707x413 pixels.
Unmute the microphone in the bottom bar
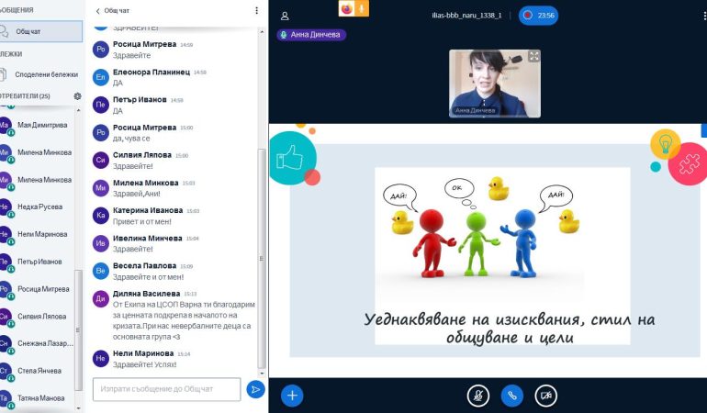tap(477, 396)
